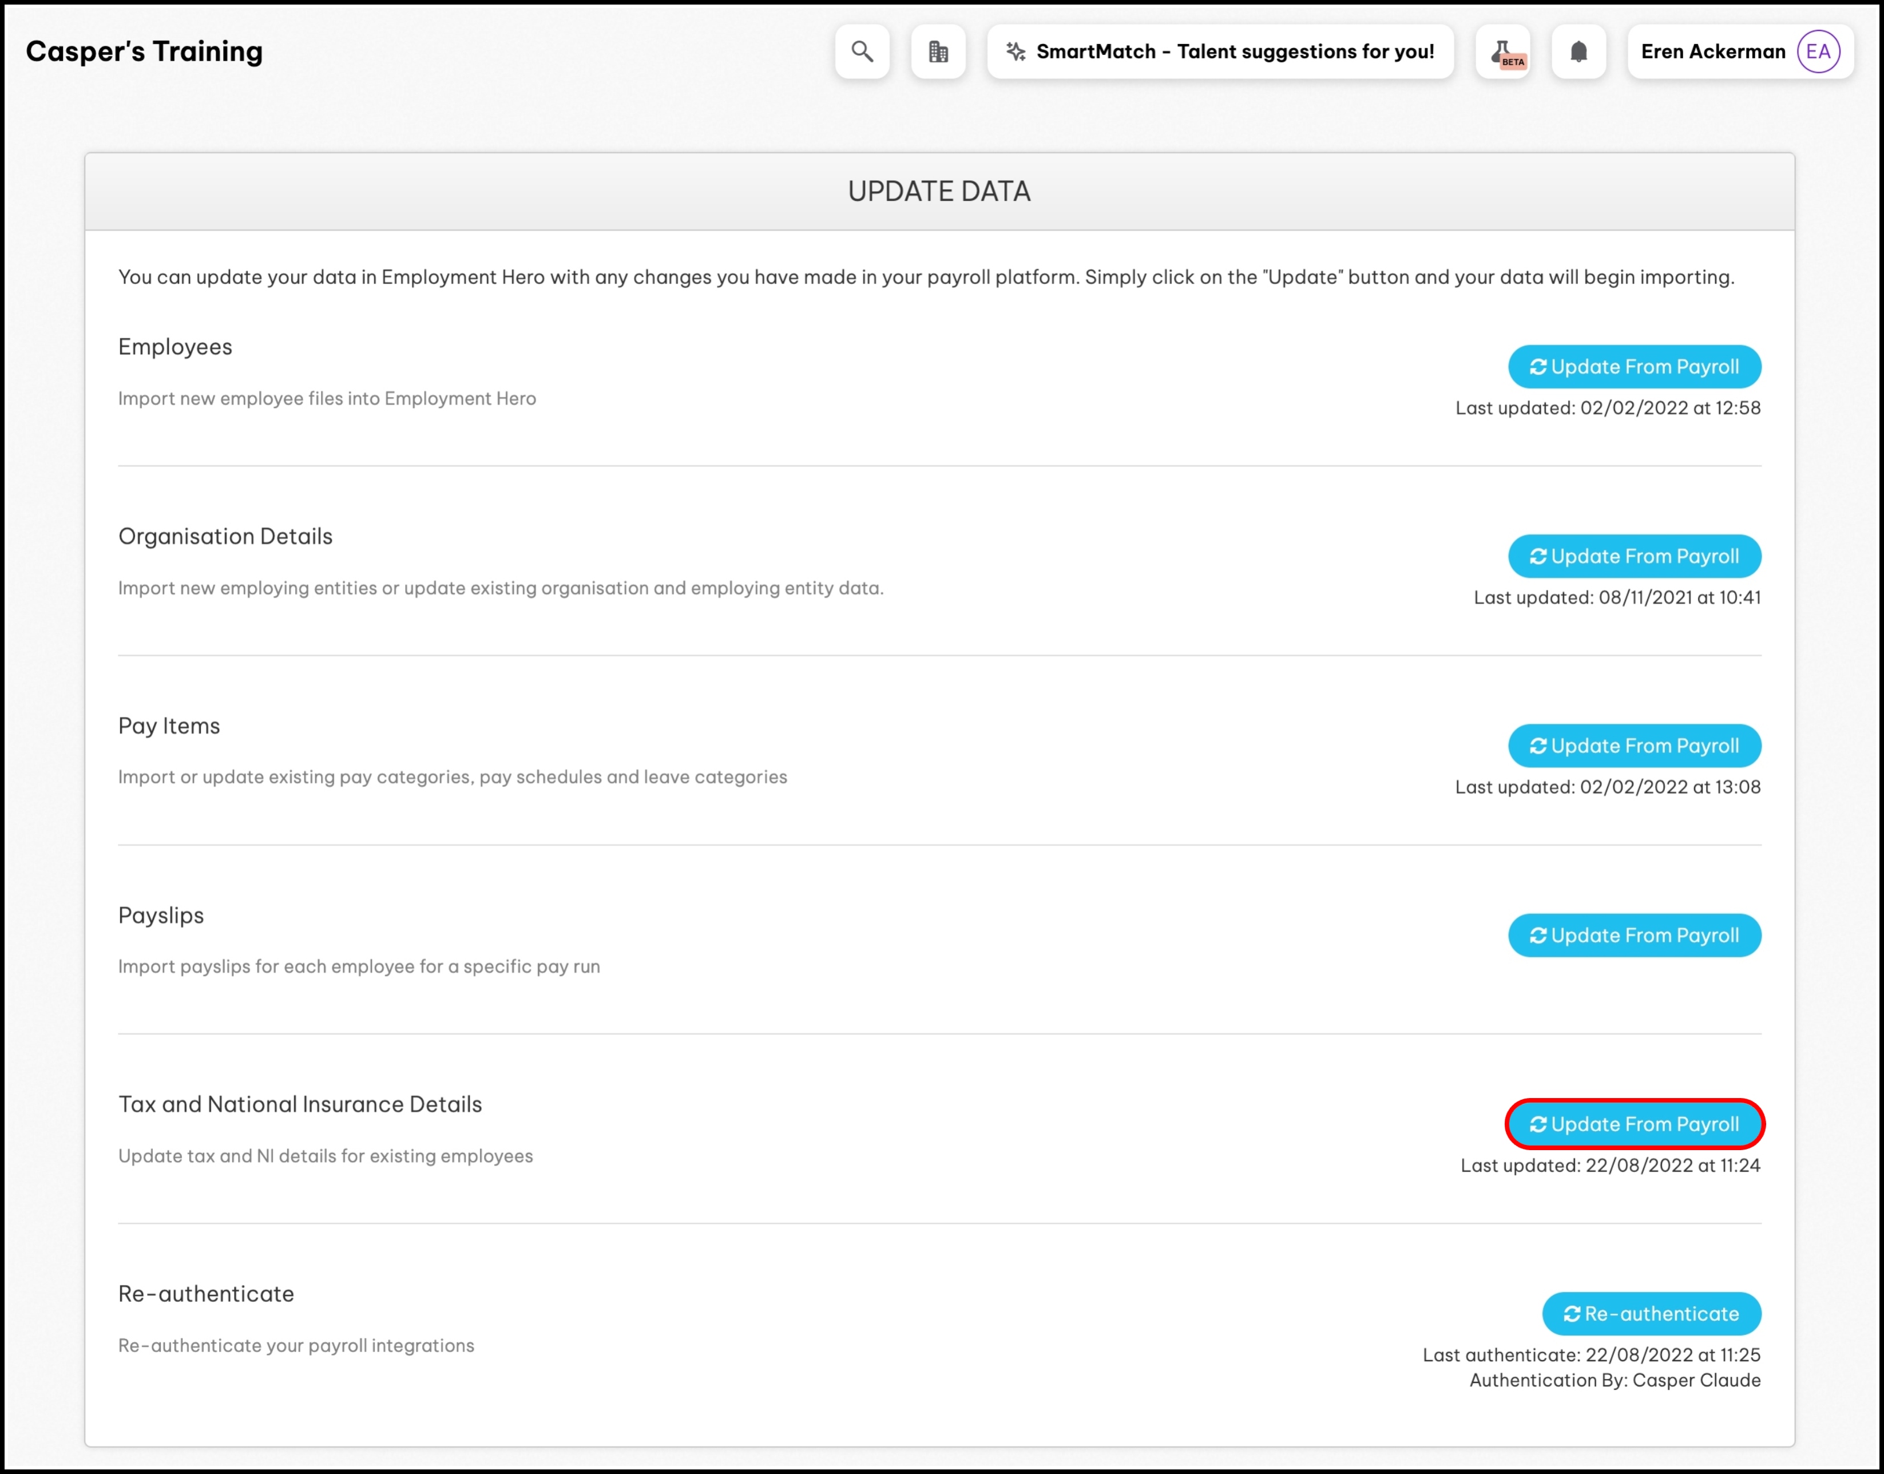Click the Employees section heading
Image resolution: width=1884 pixels, height=1474 pixels.
pyautogui.click(x=175, y=347)
